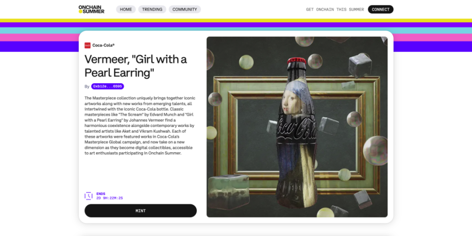Click the Coca-Cola brand name label
The height and width of the screenshot is (236, 472).
click(103, 45)
